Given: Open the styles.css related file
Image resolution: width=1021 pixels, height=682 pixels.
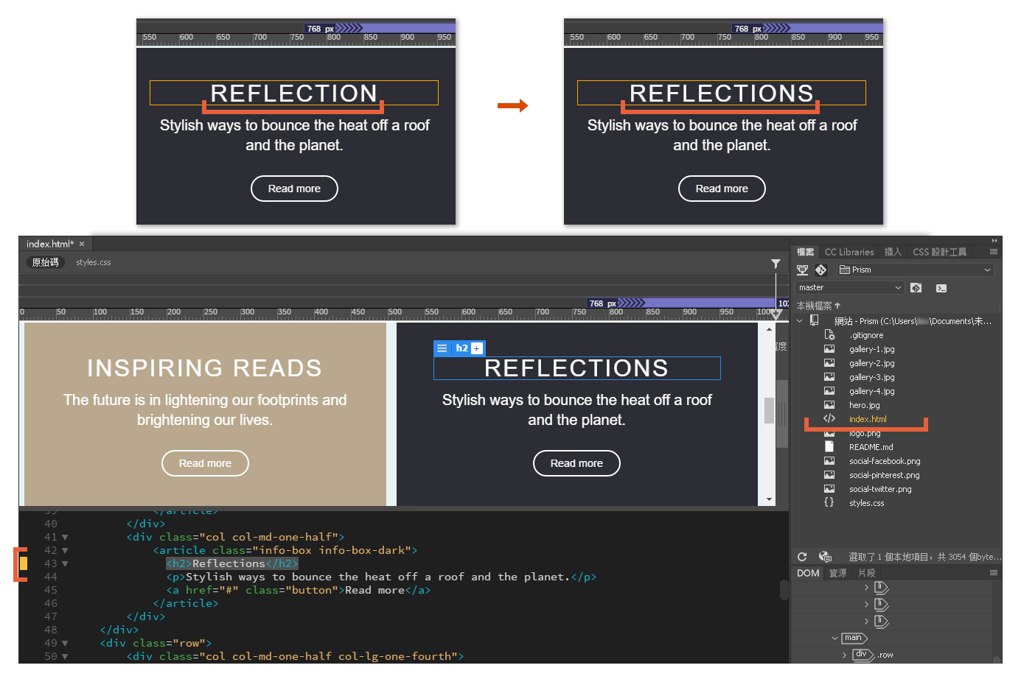Looking at the screenshot, I should coord(94,262).
